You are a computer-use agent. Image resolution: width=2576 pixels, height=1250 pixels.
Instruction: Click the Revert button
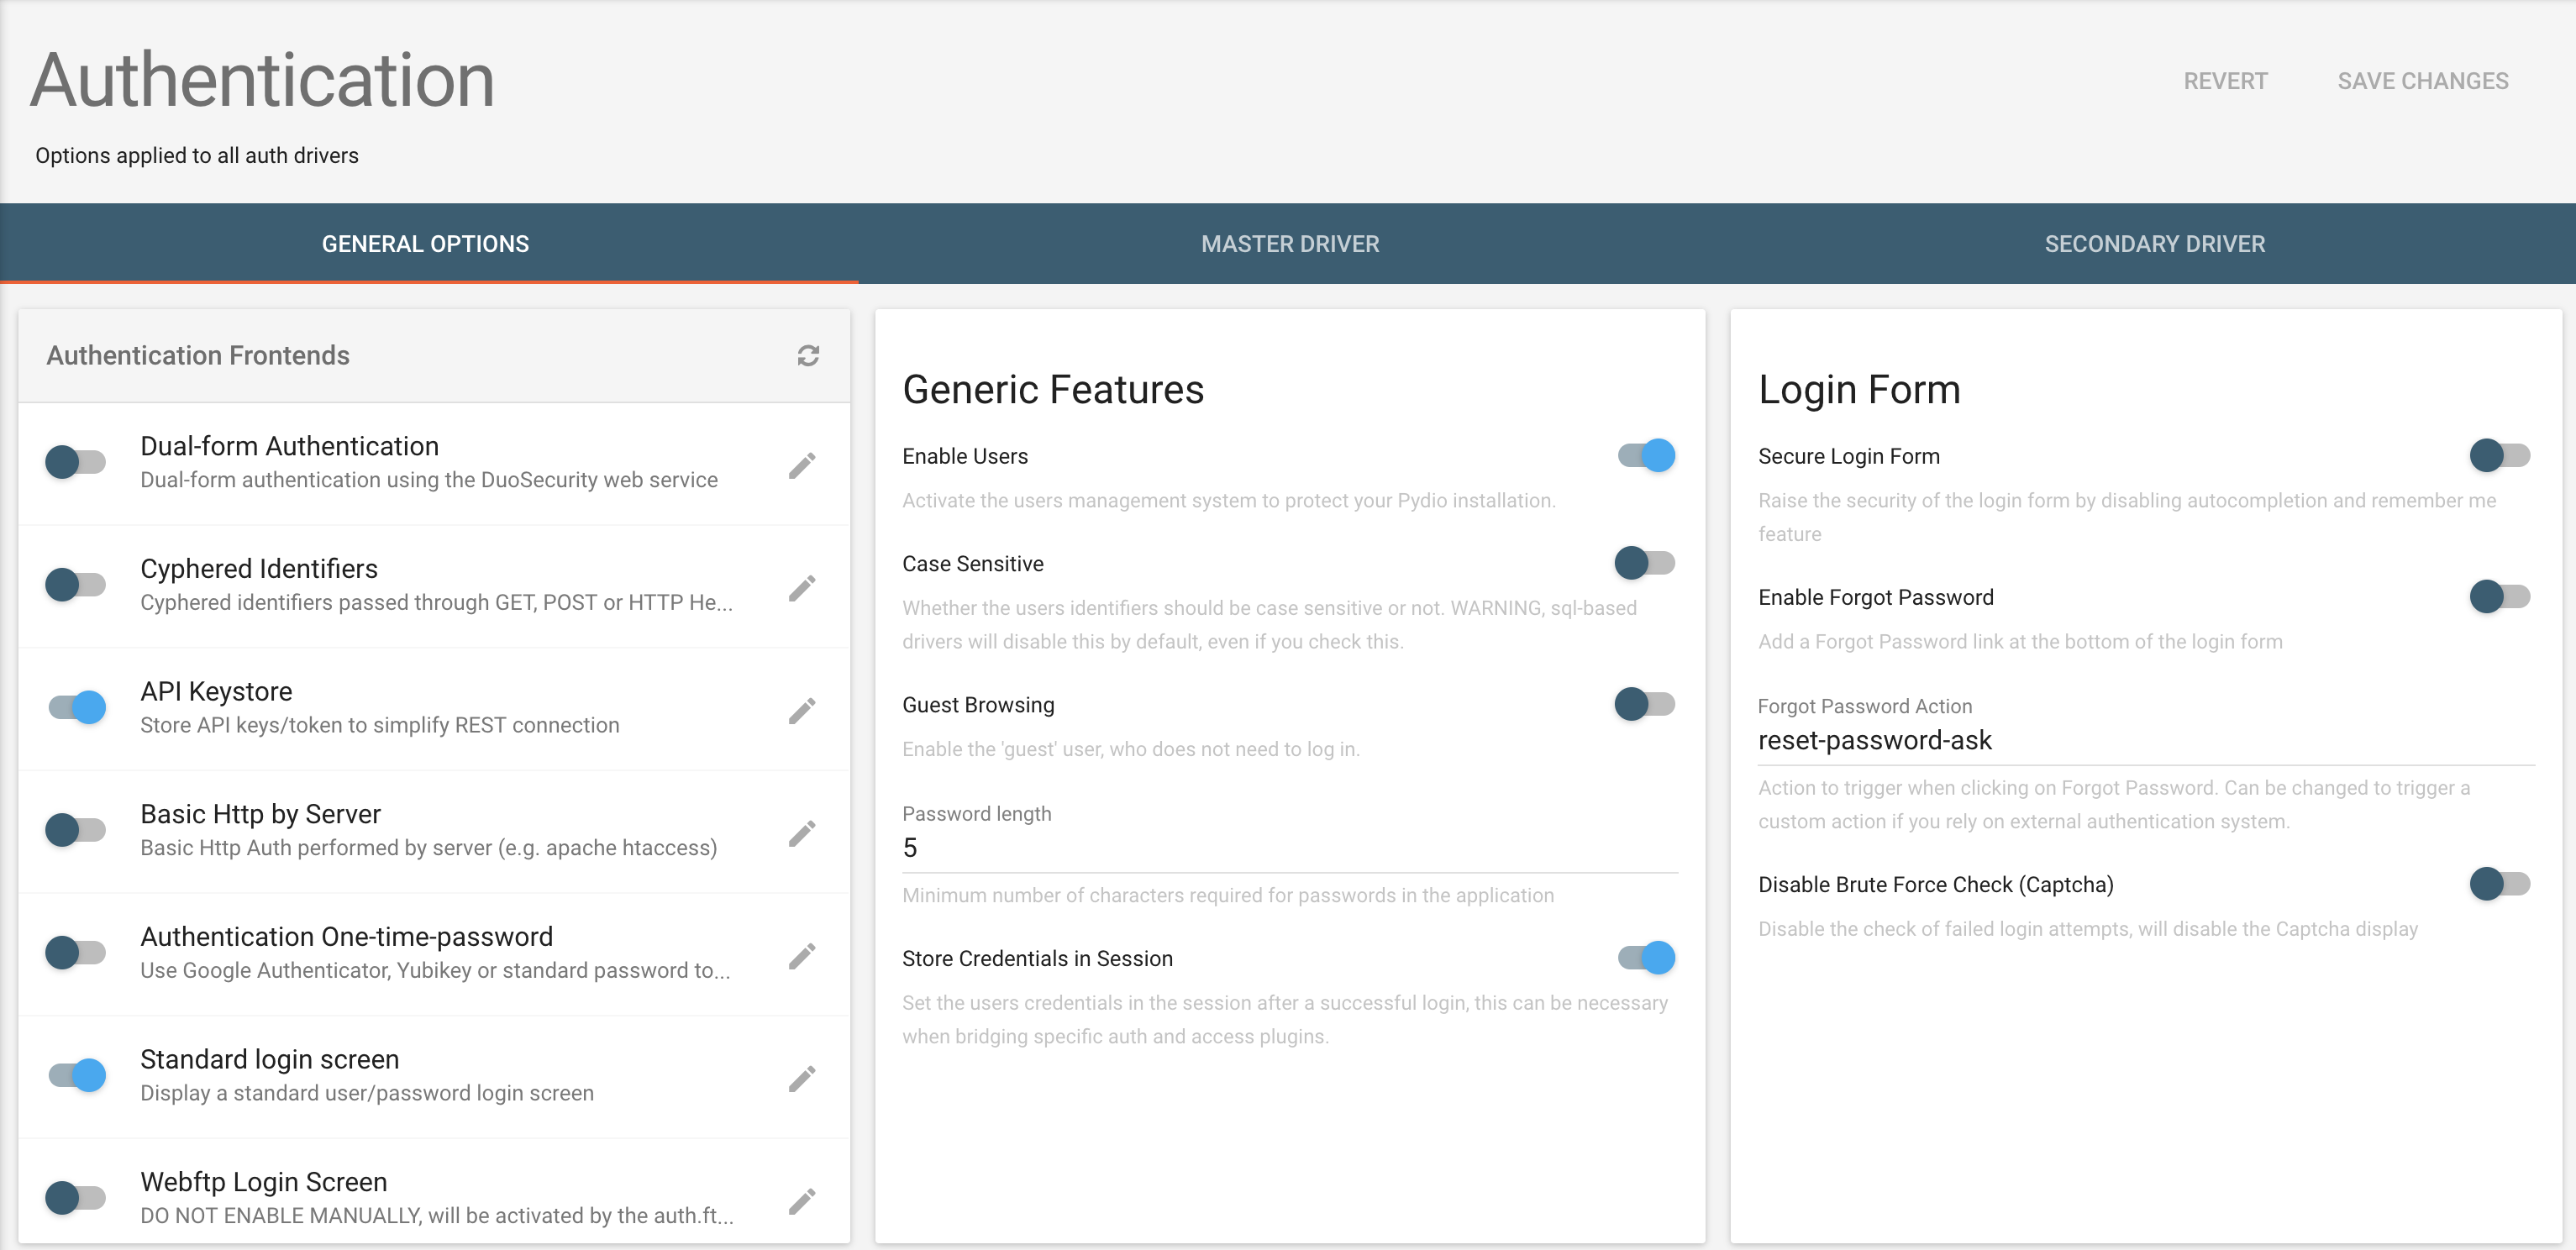pyautogui.click(x=2225, y=81)
